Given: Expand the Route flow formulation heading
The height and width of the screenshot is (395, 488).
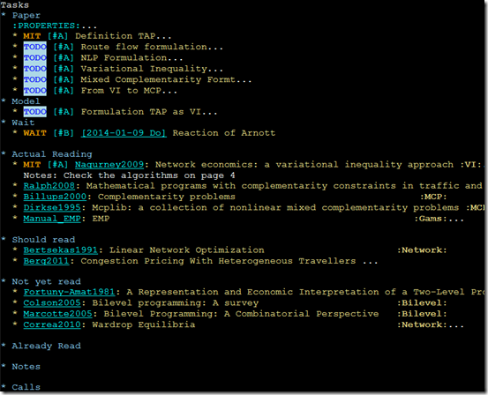Looking at the screenshot, I should click(152, 47).
